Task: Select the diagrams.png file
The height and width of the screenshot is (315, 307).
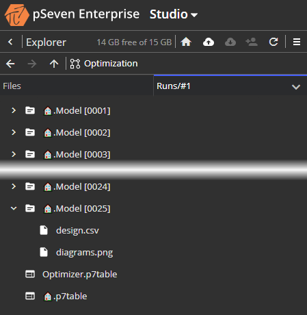Action: 84,252
